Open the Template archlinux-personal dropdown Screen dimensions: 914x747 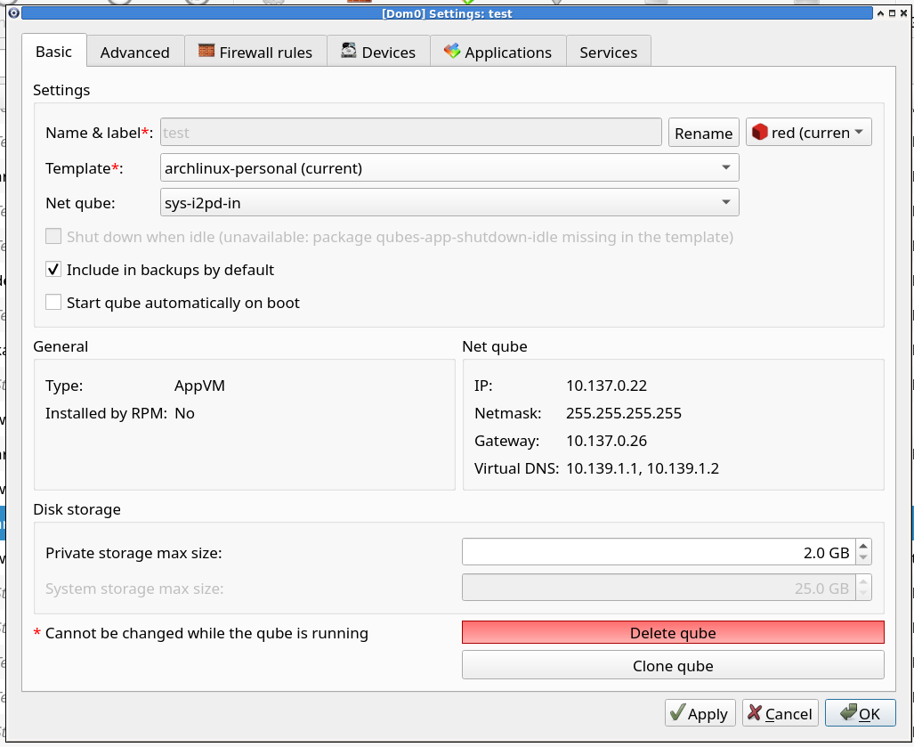click(x=449, y=168)
